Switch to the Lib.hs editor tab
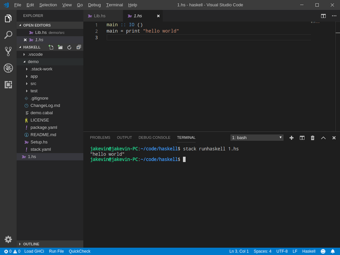The height and width of the screenshot is (255, 340). [103, 16]
